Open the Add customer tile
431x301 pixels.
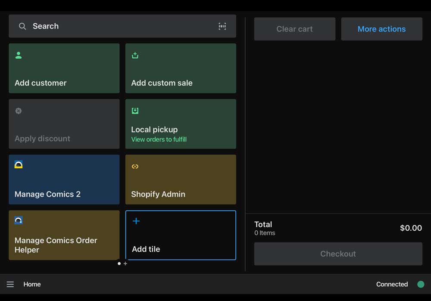[x=64, y=68]
